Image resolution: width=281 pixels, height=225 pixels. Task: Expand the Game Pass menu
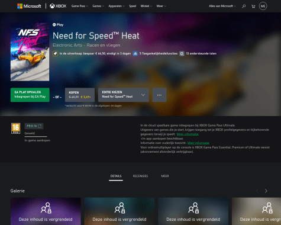(x=79, y=6)
